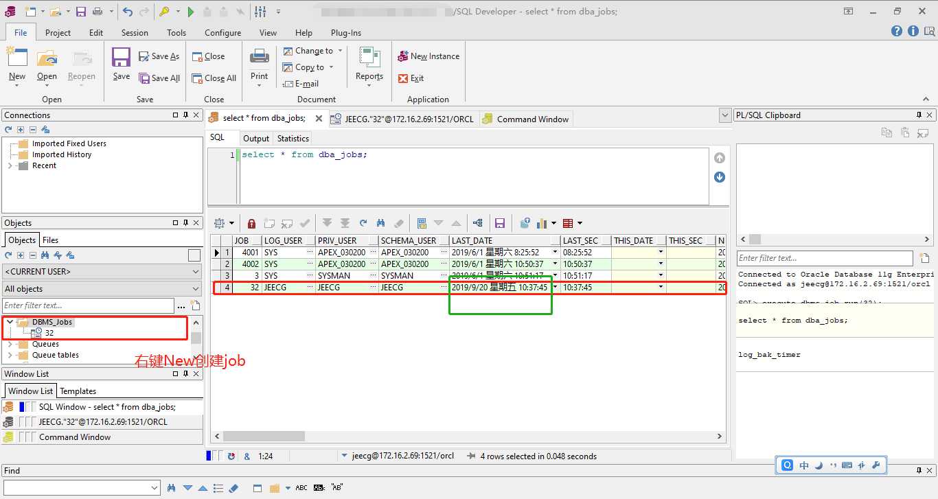Collapse the DBMS_Jobs tree node

[10, 322]
